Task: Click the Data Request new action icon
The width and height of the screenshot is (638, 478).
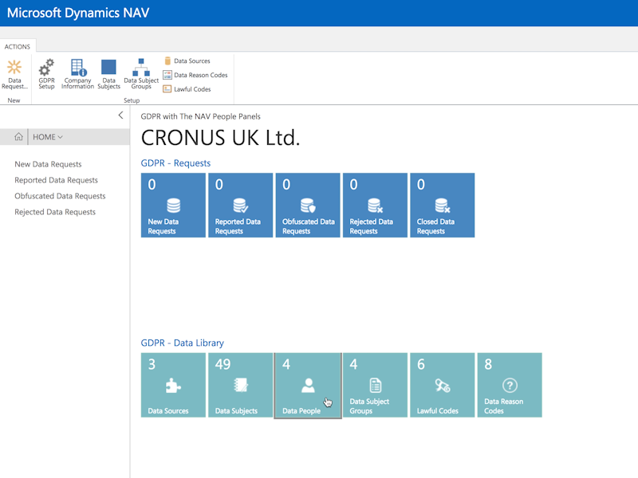Action: tap(14, 74)
